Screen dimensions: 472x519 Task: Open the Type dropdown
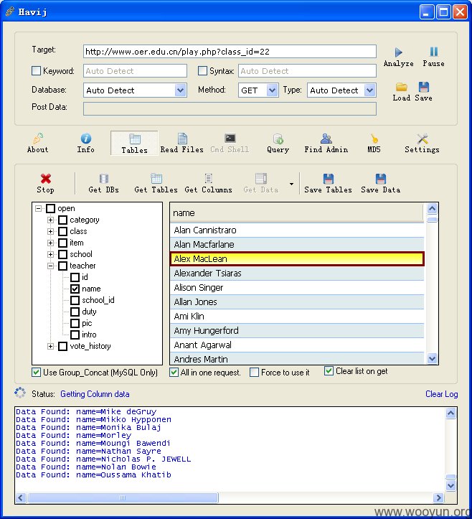click(369, 90)
